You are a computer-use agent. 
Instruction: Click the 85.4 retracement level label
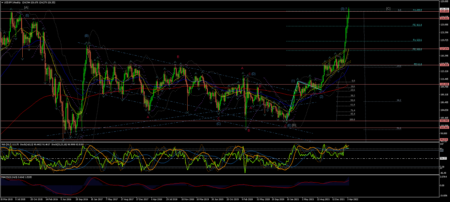(x=353, y=114)
